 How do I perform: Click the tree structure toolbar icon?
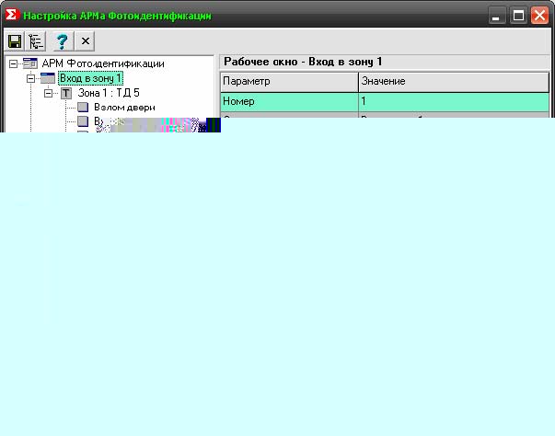37,40
